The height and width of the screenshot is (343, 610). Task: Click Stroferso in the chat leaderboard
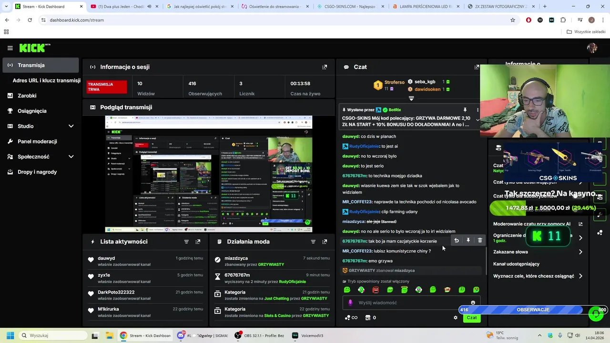[394, 82]
